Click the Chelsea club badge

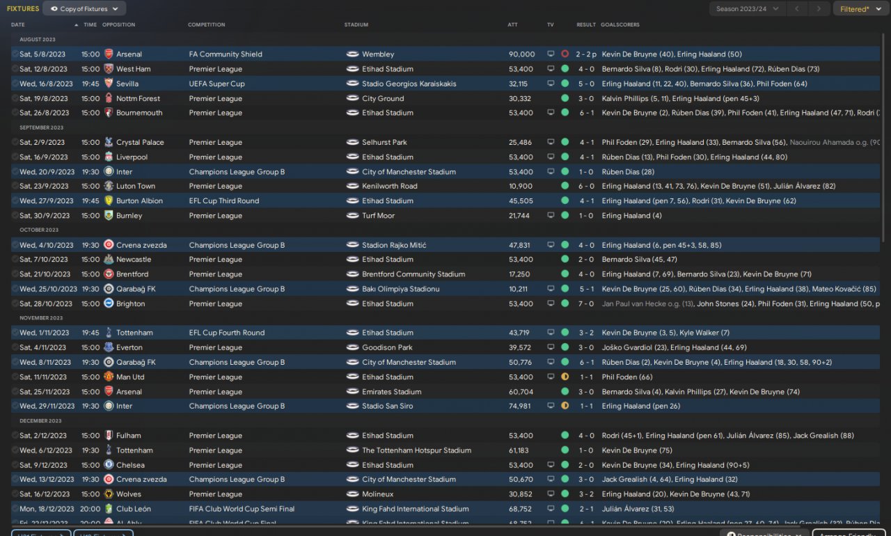pos(109,465)
